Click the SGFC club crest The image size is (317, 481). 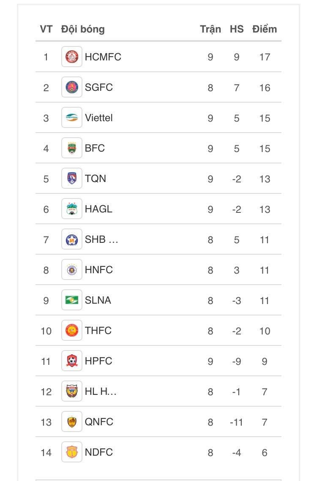71,87
